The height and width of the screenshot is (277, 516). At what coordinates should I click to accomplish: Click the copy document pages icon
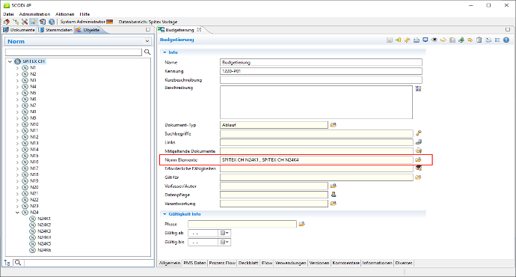[x=452, y=40]
